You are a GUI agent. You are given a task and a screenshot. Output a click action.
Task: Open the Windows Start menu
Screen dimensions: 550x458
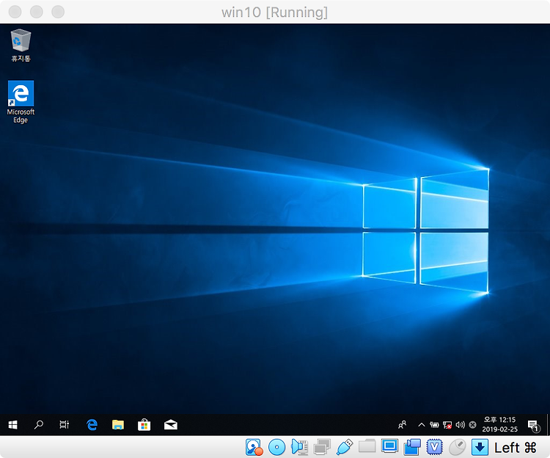[x=13, y=425]
